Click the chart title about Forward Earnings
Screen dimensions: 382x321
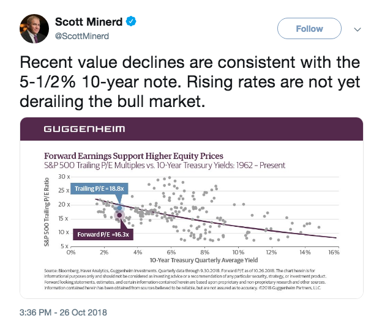[133, 156]
